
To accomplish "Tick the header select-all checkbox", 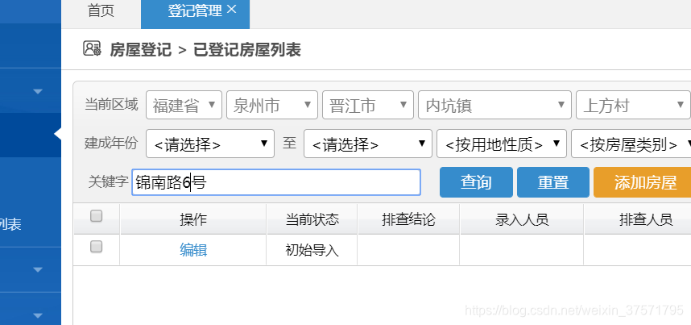I will [x=96, y=216].
